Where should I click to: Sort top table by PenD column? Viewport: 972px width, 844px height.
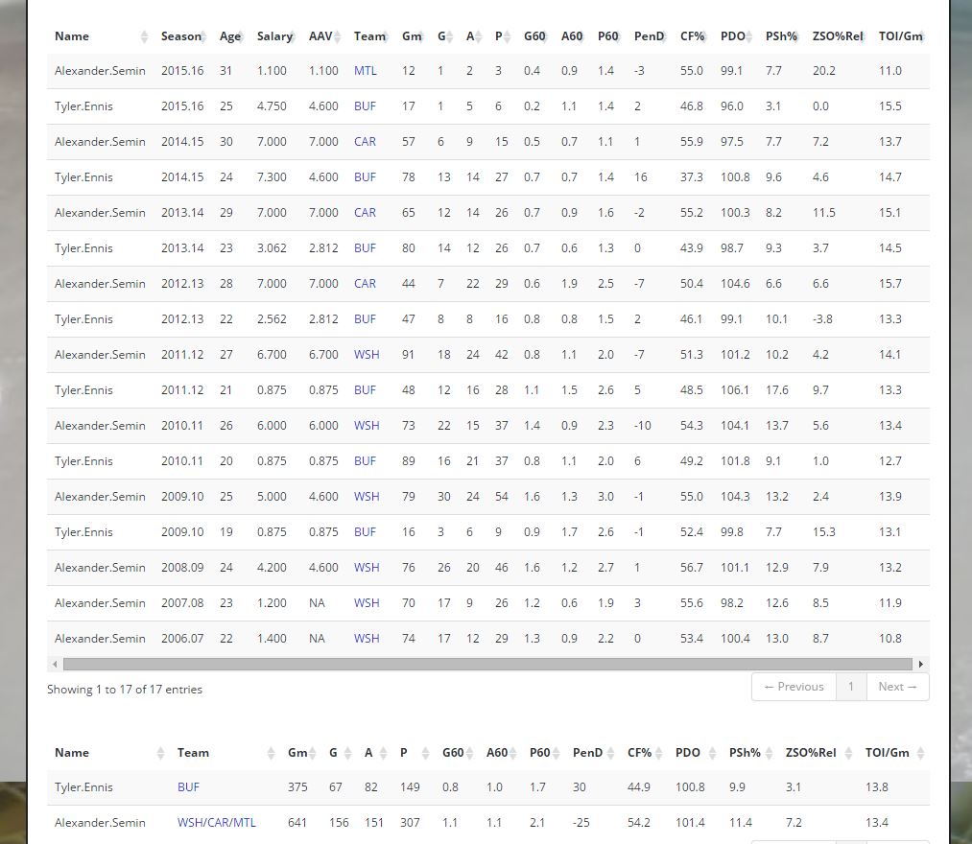coord(649,35)
